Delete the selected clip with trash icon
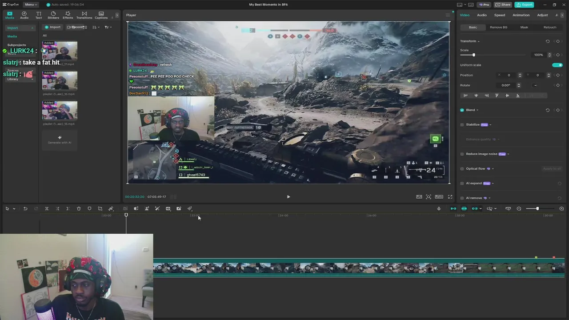The height and width of the screenshot is (320, 569). [x=79, y=208]
